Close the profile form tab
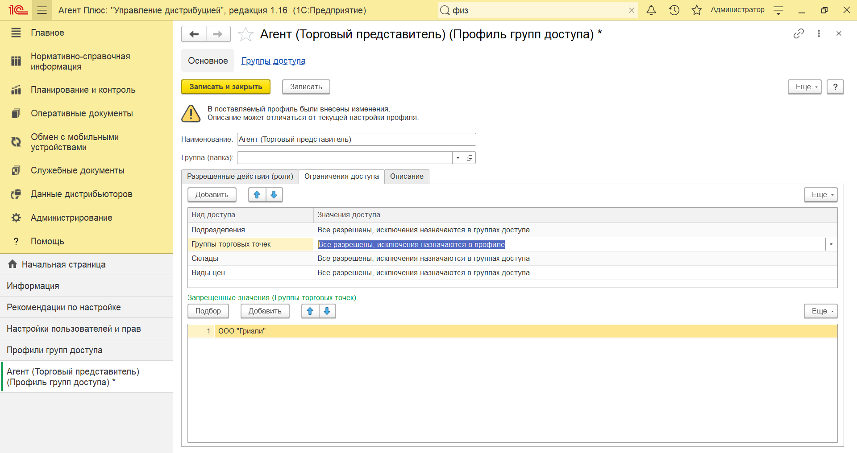The image size is (857, 453). (839, 33)
